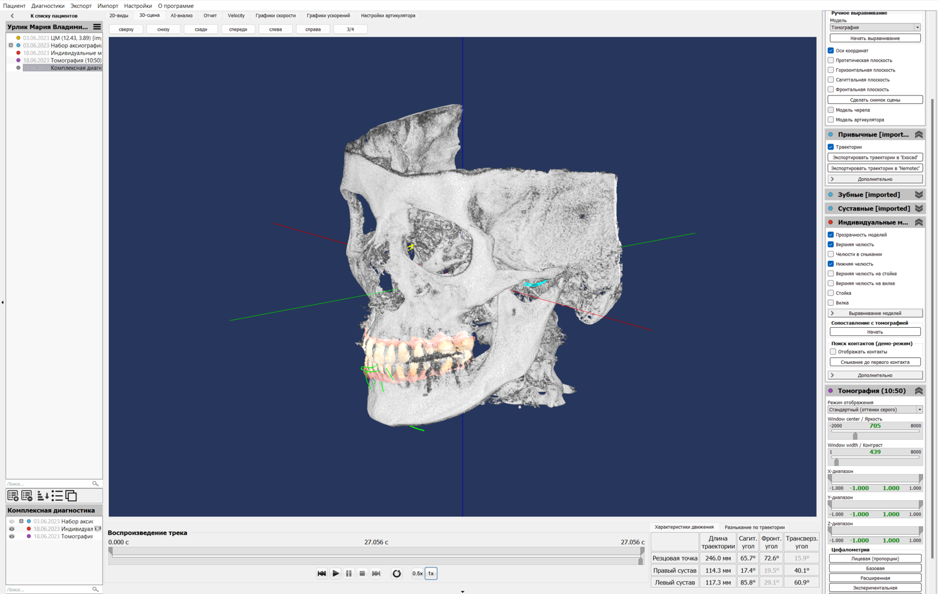
Task: Select the 0.5x playback speed
Action: tap(417, 573)
